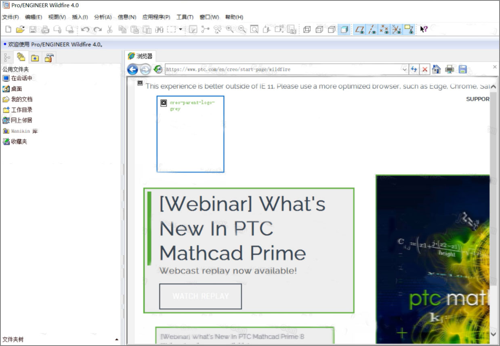Toggle annotation display icon
500x346 pixels.
tap(409, 29)
